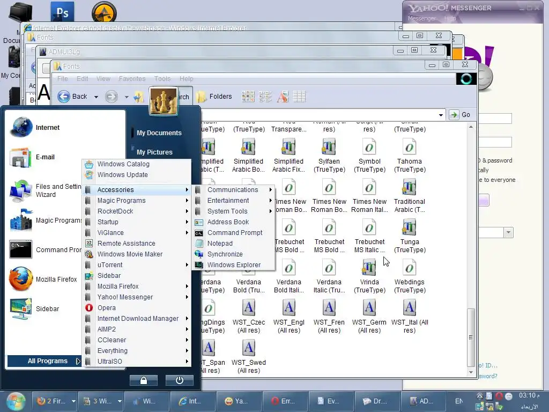Open Back history dropdown arrow
Image resolution: width=549 pixels, height=412 pixels.
96,97
